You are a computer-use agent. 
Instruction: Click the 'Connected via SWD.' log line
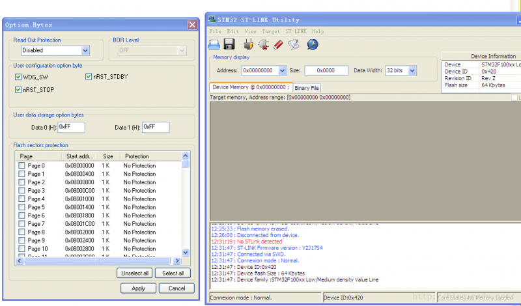tap(248, 254)
